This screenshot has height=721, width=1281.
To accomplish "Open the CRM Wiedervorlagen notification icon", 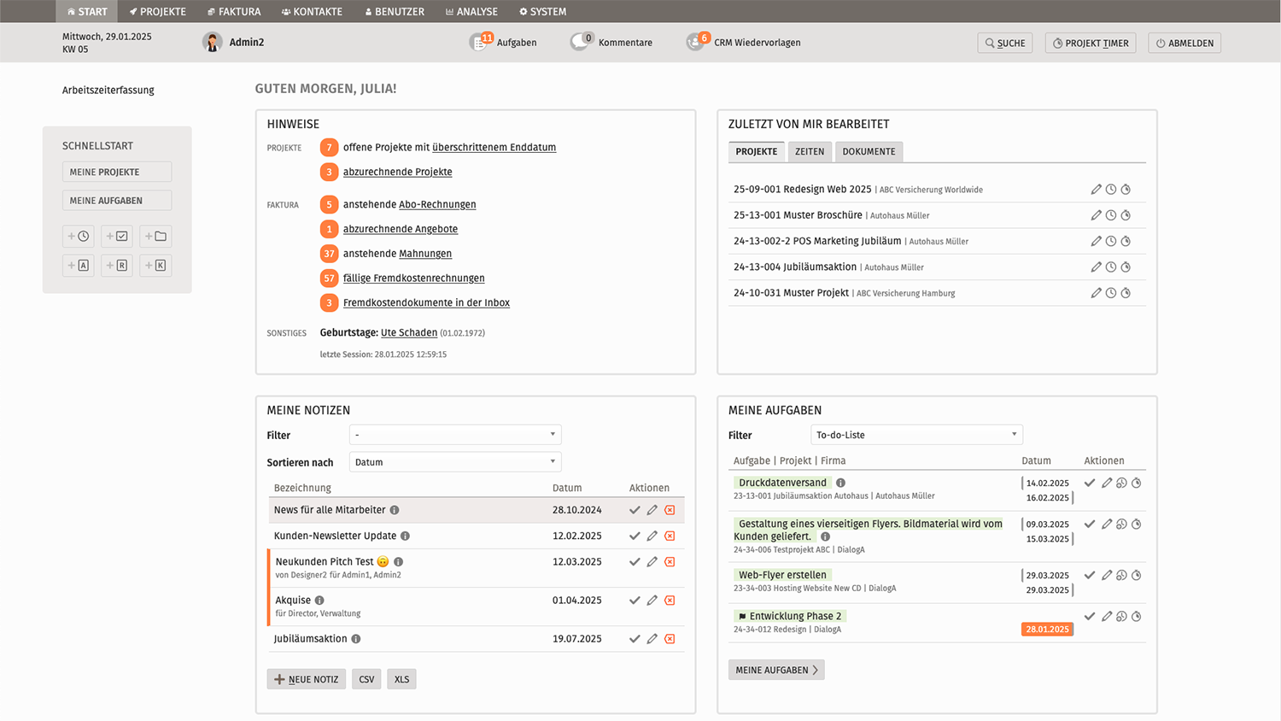I will click(697, 42).
